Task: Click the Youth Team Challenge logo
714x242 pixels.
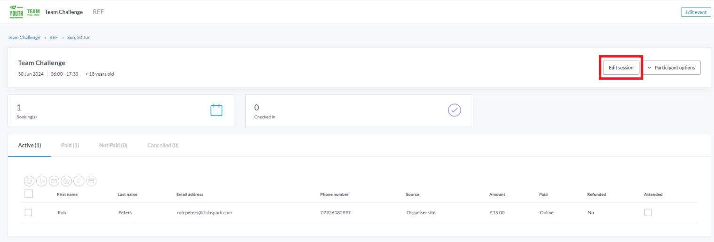Action: pos(24,12)
